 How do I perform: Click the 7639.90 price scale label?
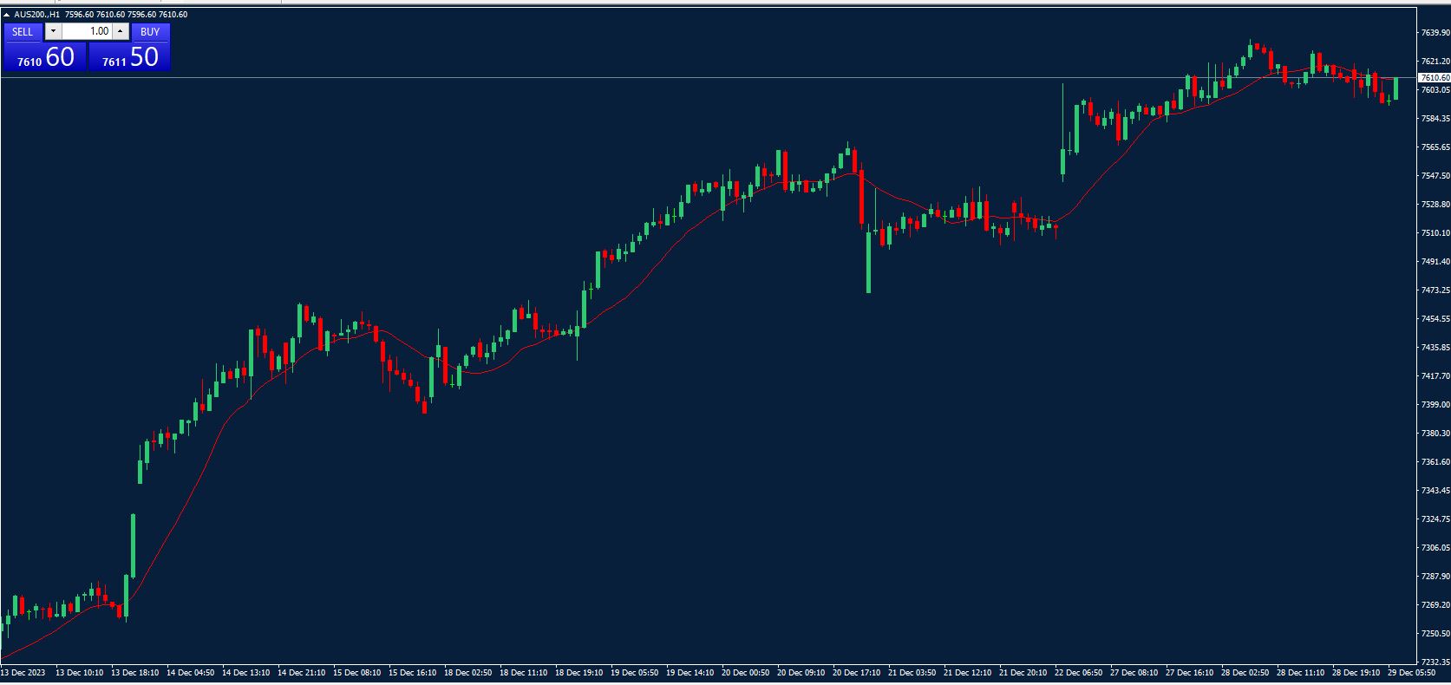tap(1435, 33)
